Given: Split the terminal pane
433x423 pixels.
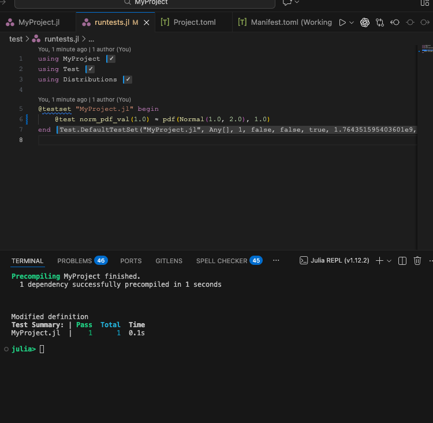Looking at the screenshot, I should click(403, 261).
